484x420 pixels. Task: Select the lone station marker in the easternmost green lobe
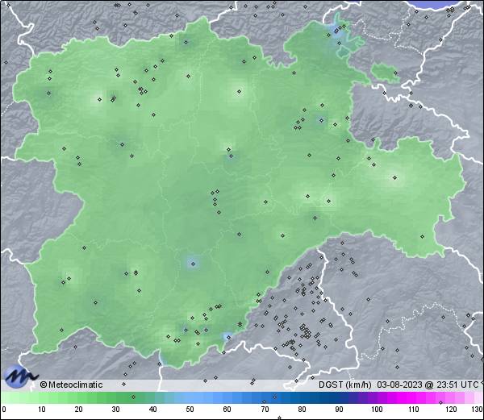click(x=422, y=236)
